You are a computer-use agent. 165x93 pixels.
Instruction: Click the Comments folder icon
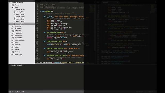tap(13, 26)
